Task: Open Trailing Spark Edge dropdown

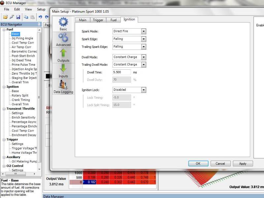Action: [144, 47]
